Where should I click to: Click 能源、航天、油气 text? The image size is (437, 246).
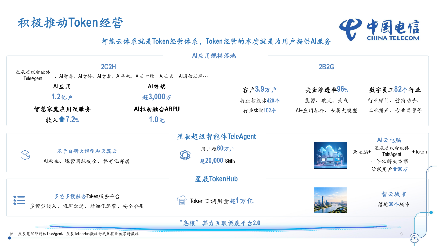pos(326,101)
